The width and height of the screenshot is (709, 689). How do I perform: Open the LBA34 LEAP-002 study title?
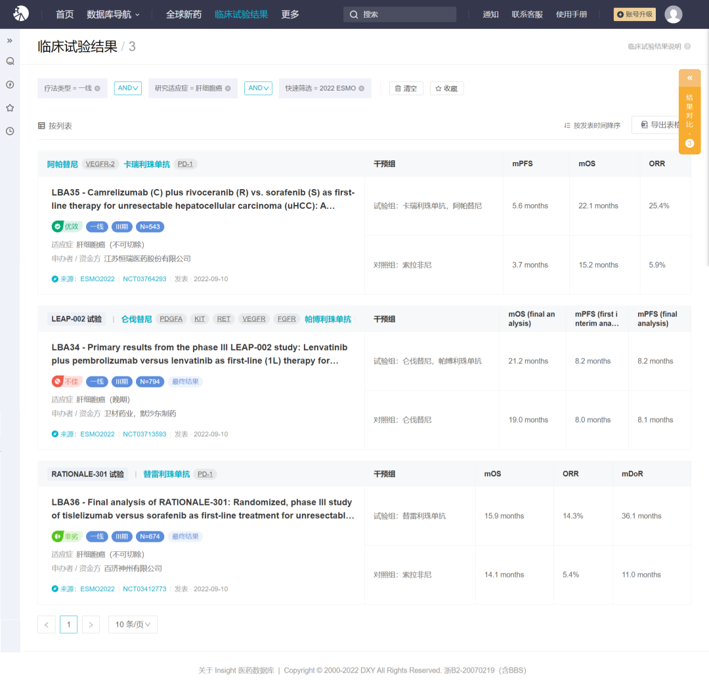pos(200,354)
